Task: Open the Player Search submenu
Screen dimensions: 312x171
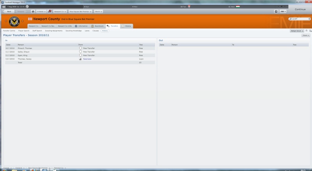Action: pos(24,31)
